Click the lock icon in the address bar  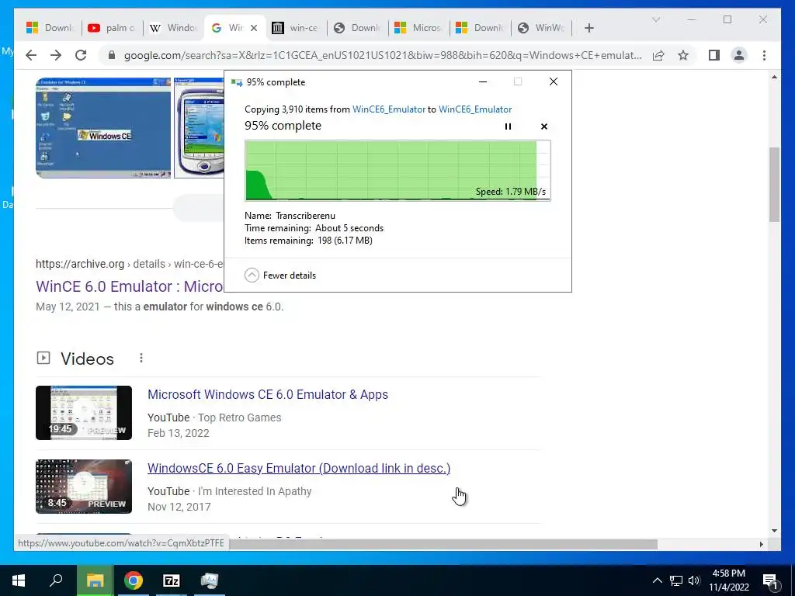click(112, 55)
